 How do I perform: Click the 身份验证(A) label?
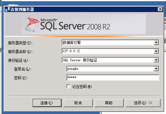19,60
